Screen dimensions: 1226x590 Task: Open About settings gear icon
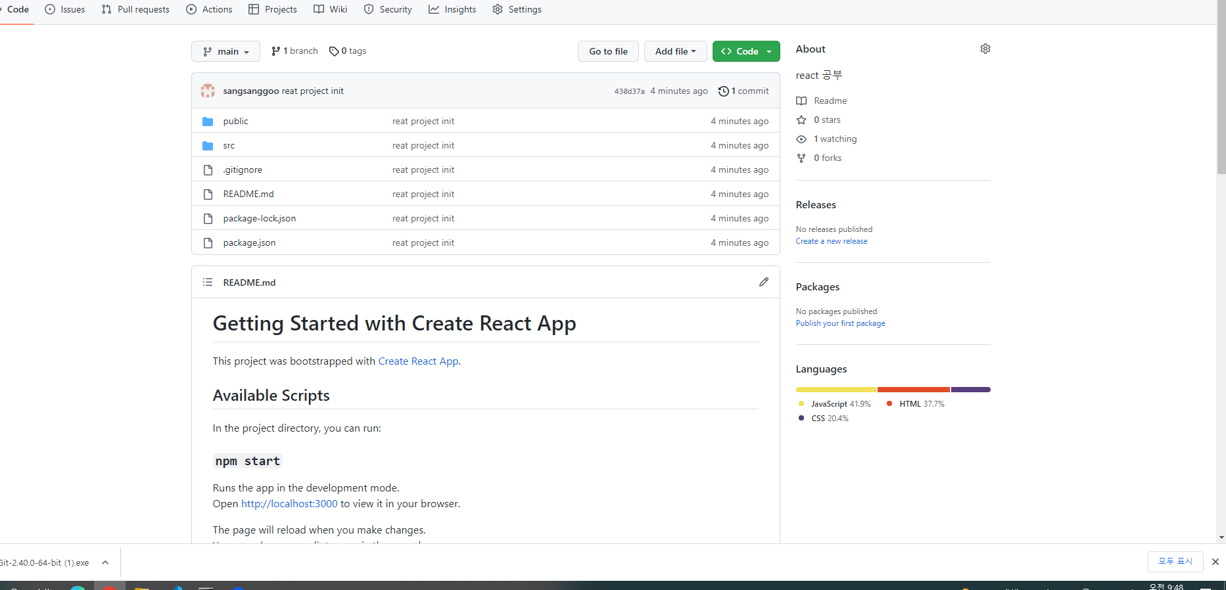click(x=985, y=49)
